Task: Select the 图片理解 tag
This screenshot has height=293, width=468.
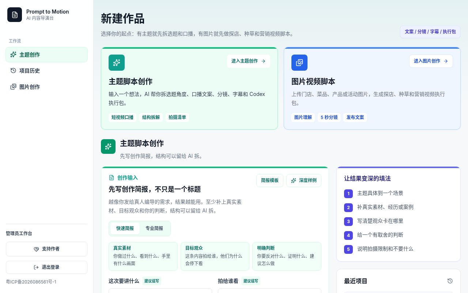Action: click(x=303, y=117)
